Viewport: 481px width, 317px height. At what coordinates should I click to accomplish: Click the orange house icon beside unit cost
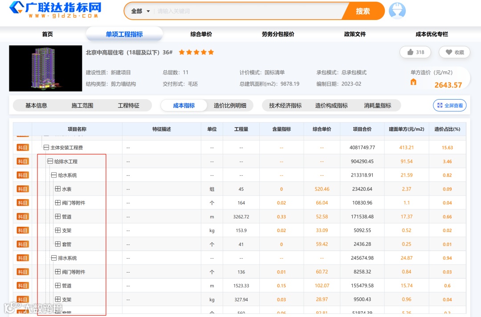[413, 82]
